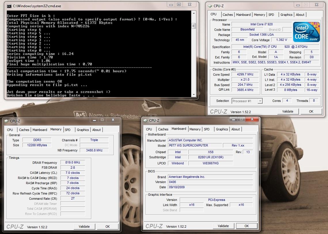Open CPU tab in Mainboard CPU-Z window
Image resolution: width=328 pixels, height=234 pixels.
click(x=149, y=129)
